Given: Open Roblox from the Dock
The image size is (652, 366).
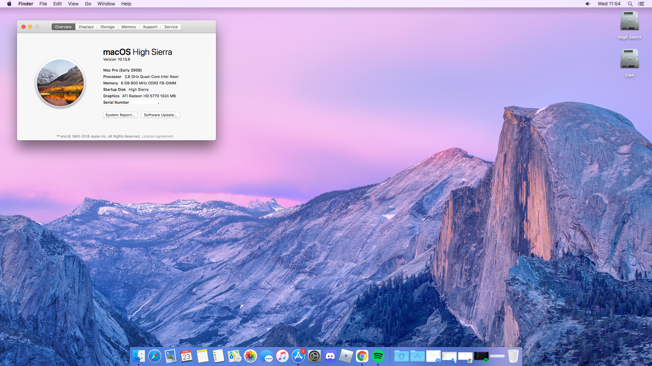Looking at the screenshot, I should pos(346,356).
